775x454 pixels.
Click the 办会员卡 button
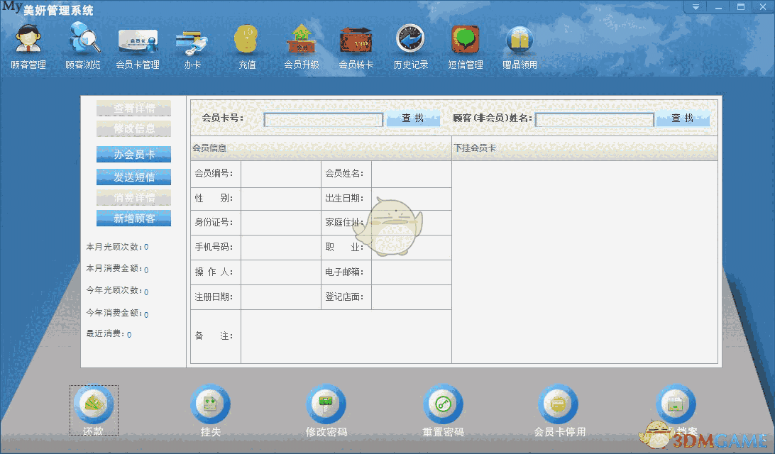click(x=134, y=154)
